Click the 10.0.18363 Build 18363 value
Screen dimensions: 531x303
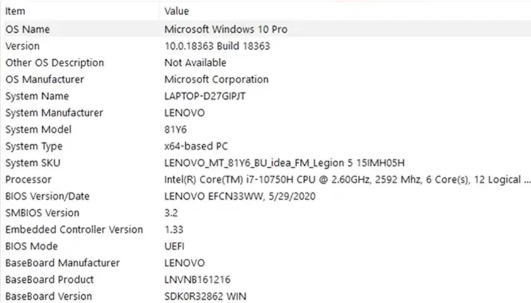(x=217, y=46)
